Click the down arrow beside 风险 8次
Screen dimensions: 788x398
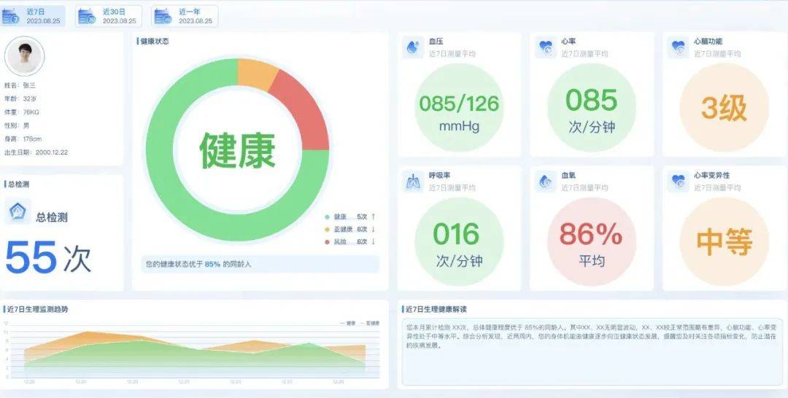[374, 242]
